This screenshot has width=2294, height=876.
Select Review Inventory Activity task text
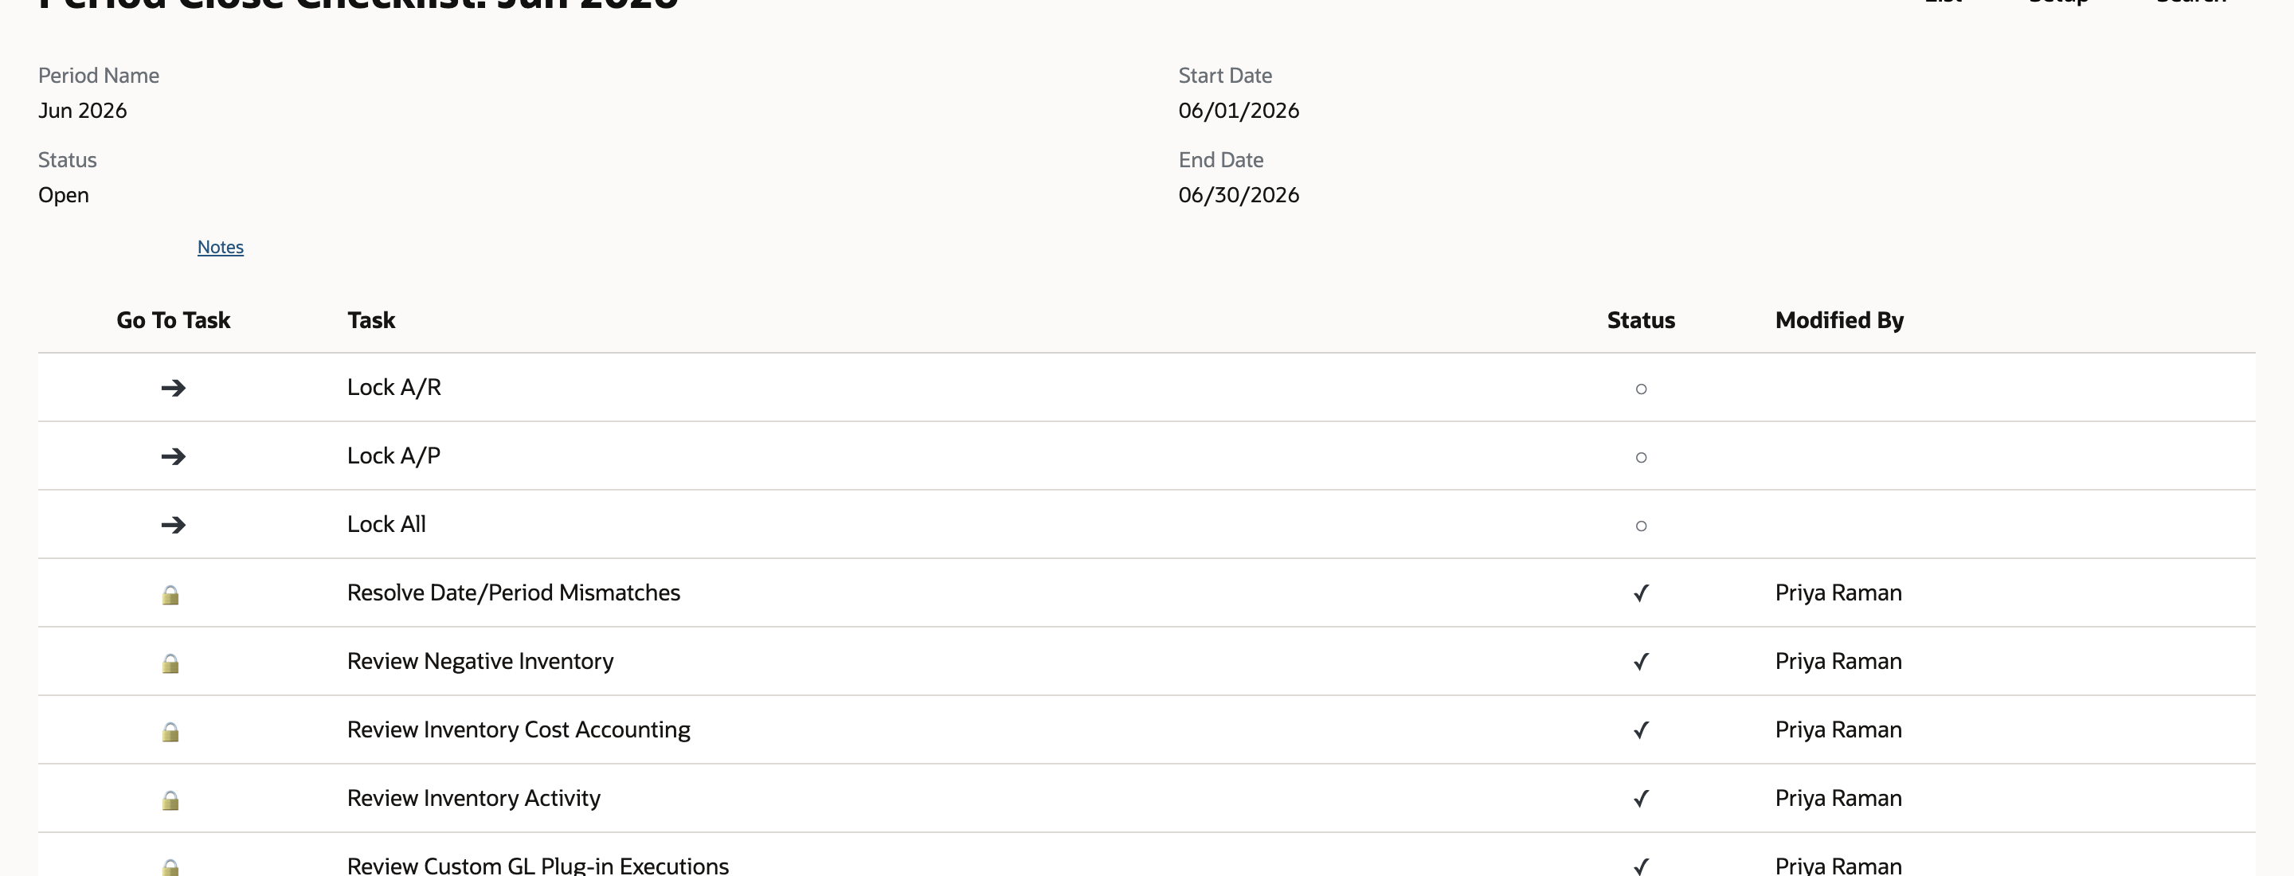pos(473,799)
